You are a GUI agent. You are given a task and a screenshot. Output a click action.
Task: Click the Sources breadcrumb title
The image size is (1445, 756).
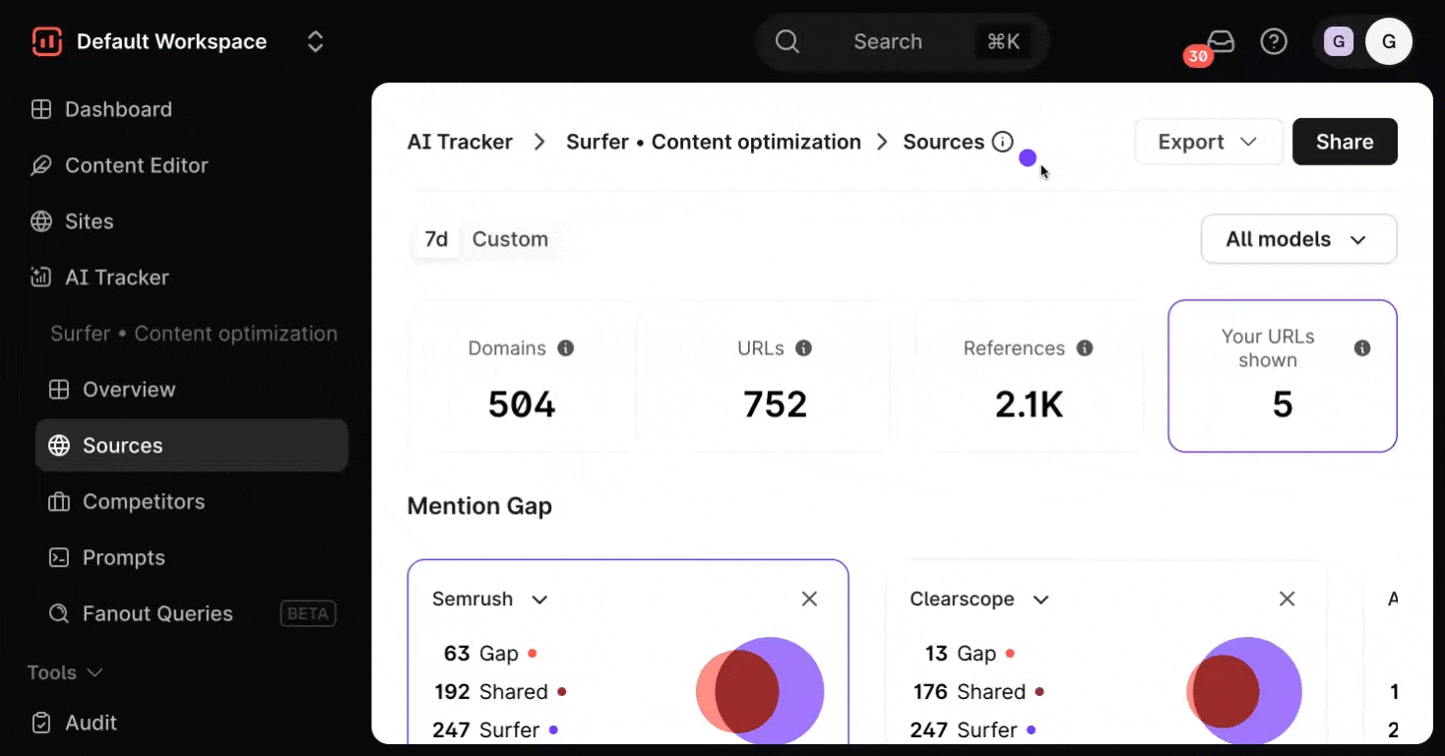(x=944, y=142)
